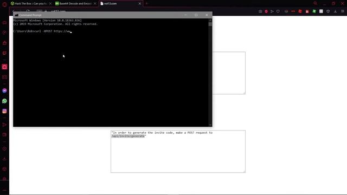Click the Command Prompt title bar icon

click(x=16, y=15)
